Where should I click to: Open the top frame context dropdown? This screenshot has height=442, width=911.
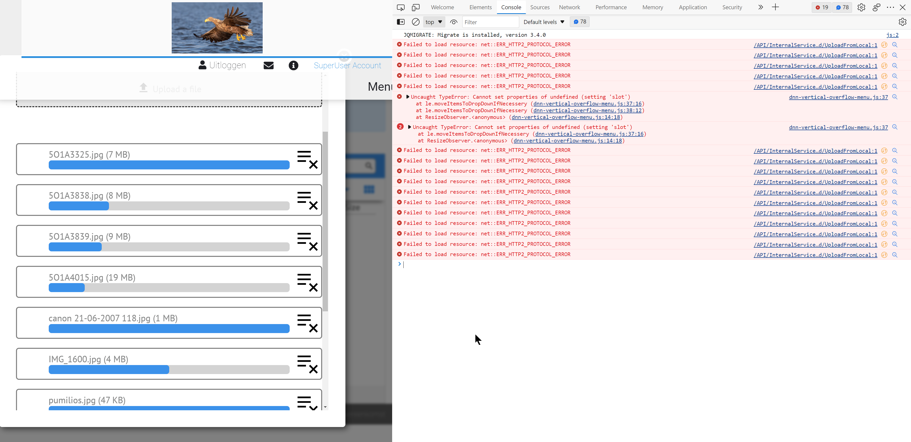tap(434, 21)
